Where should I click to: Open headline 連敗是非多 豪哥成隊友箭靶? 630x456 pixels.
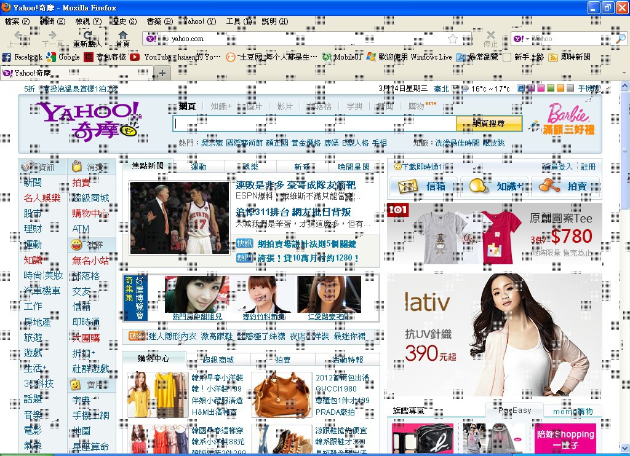295,186
